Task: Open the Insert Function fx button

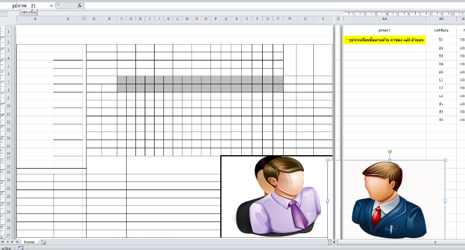Action: click(x=80, y=6)
